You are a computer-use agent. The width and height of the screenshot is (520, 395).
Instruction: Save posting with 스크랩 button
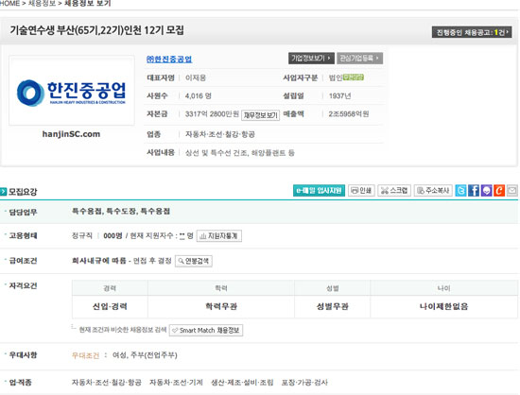[x=394, y=191]
